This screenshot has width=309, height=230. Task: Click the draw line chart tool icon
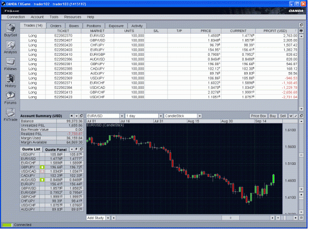pos(296,116)
